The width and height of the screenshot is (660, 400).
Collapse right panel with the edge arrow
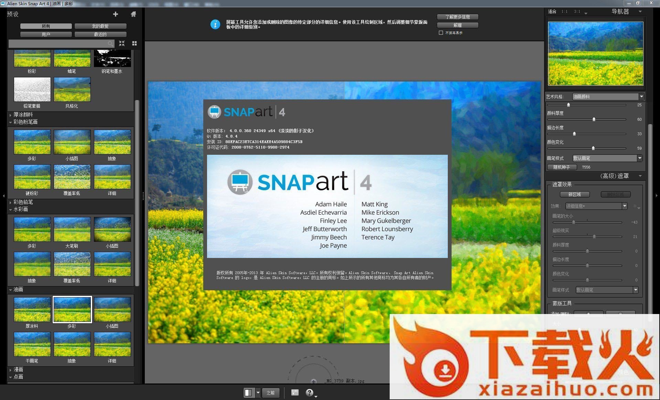(657, 196)
